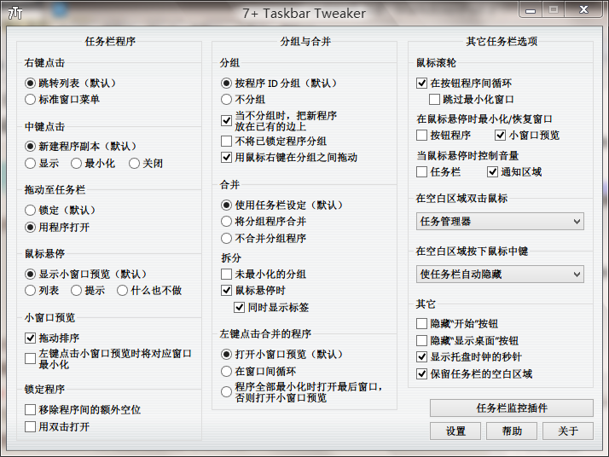Enable the 用双击打开 checkbox

(31, 426)
